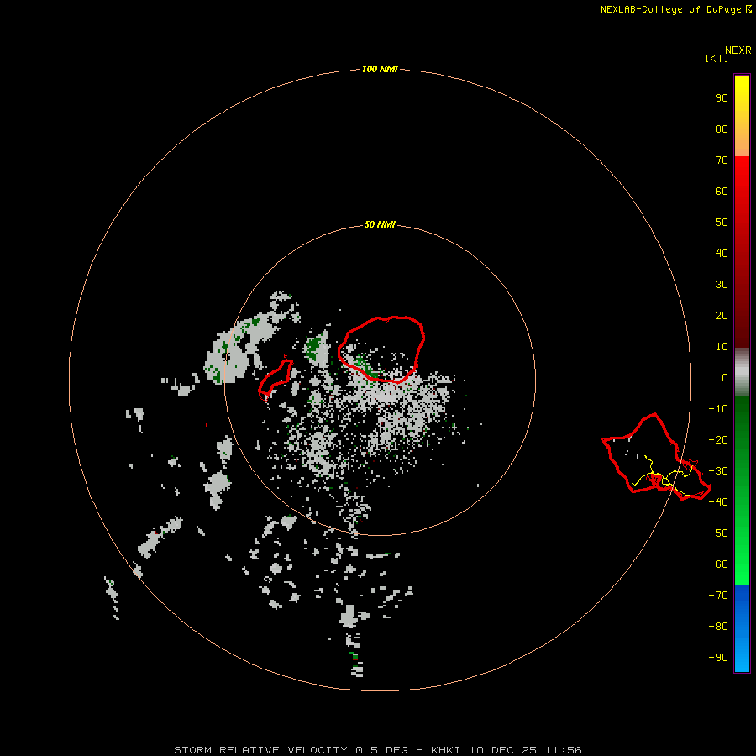Click the blue bottom segment of the color bar
This screenshot has height=756, width=756.
coord(742,628)
